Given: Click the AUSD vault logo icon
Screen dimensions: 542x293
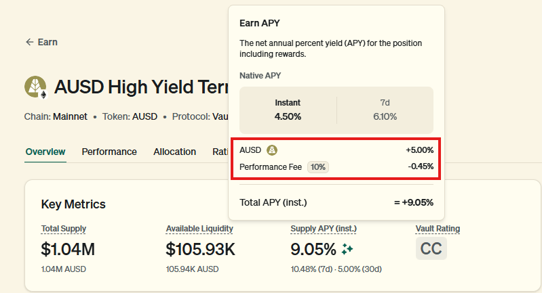Looking at the screenshot, I should (36, 87).
